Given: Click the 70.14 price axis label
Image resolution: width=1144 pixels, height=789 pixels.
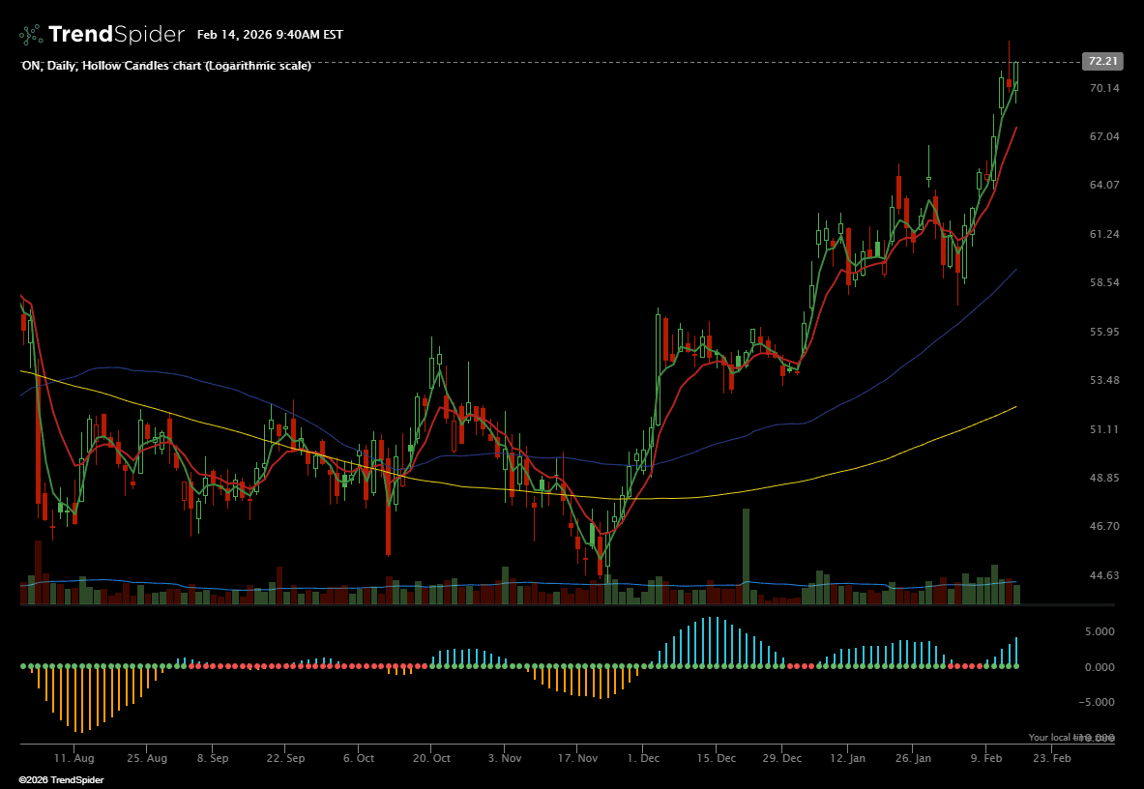Looking at the screenshot, I should click(1103, 88).
